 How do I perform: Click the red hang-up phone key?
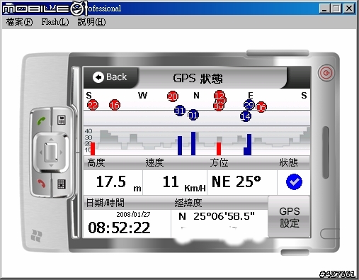tap(41, 184)
